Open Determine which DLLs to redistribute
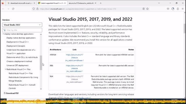Viewport: 186px width, 104px height. pyautogui.click(x=22, y=57)
